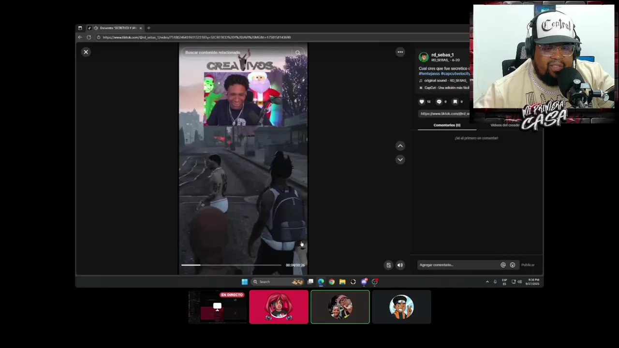Select the green-outlined participant tile
Screen dimensions: 619x348
coord(340,307)
